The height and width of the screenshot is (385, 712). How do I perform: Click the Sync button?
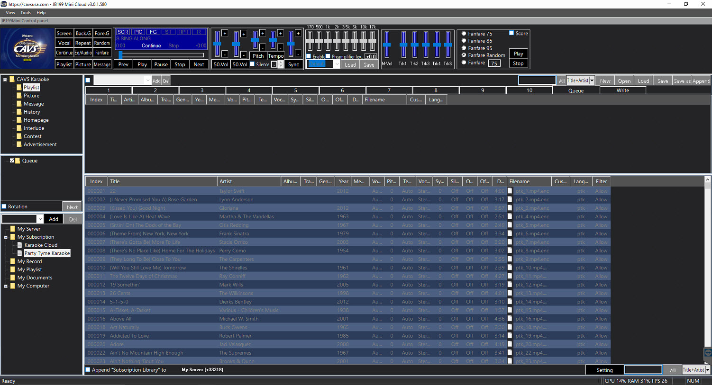click(293, 64)
